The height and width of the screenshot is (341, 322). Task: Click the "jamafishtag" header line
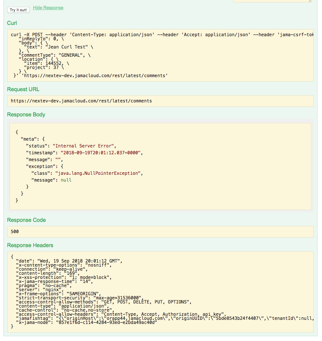tap(165, 318)
